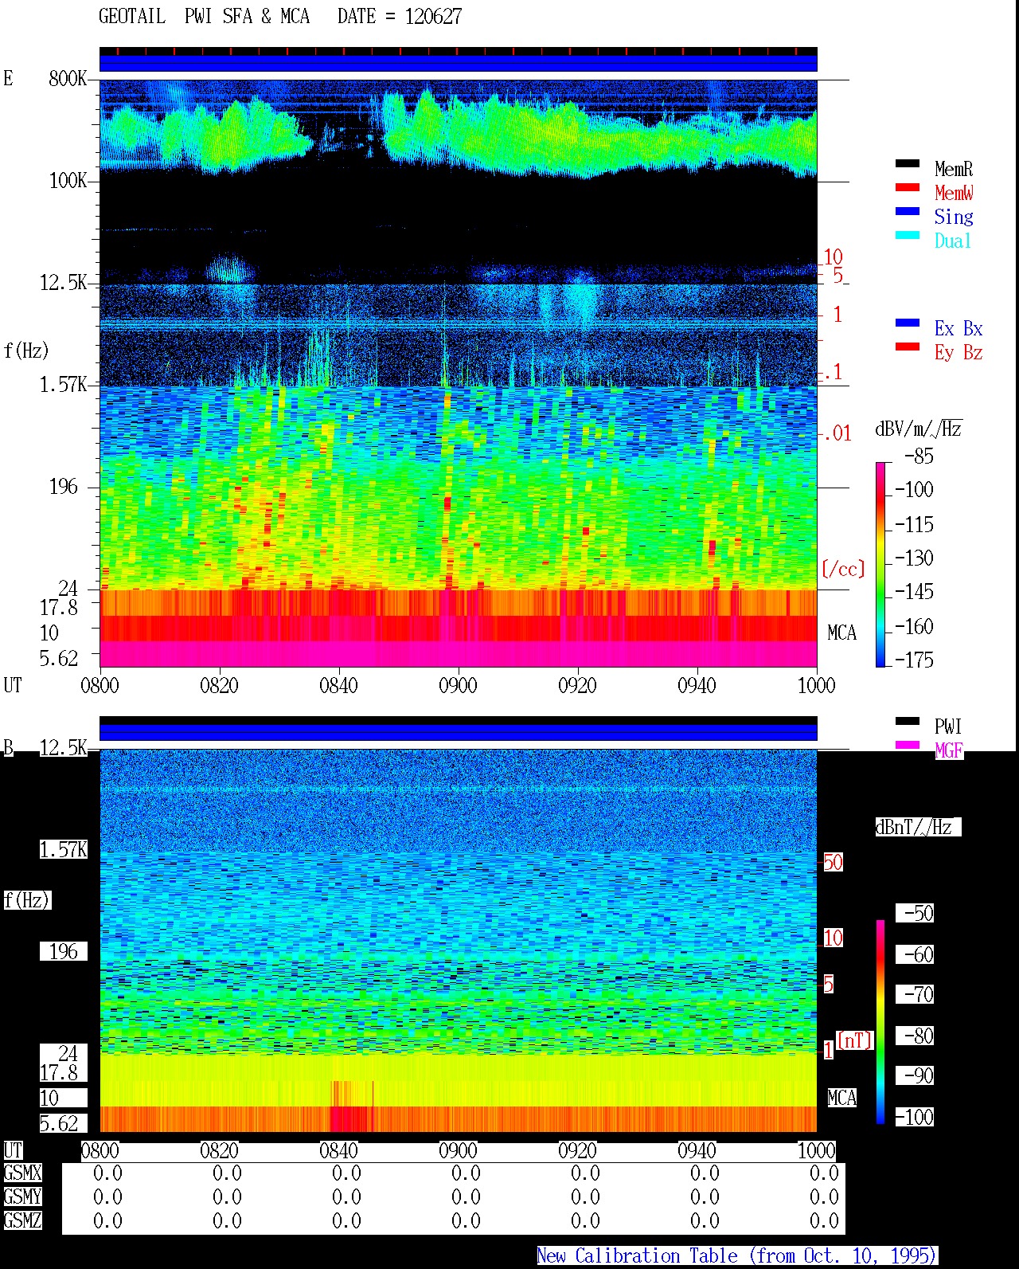Click the blue mode bar above B spectrogram
Image resolution: width=1019 pixels, height=1269 pixels.
pos(458,732)
